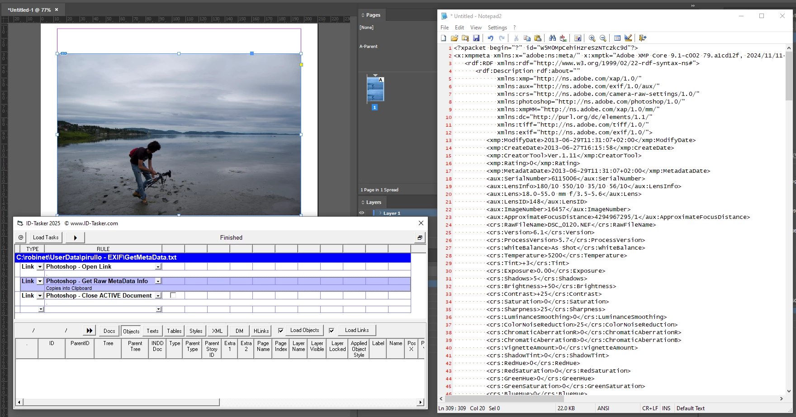Zoom in using the magnifier plus icon

pos(592,38)
